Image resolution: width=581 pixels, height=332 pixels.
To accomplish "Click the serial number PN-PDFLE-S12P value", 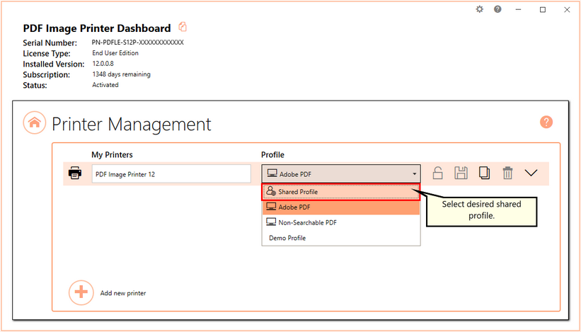I will pyautogui.click(x=138, y=42).
